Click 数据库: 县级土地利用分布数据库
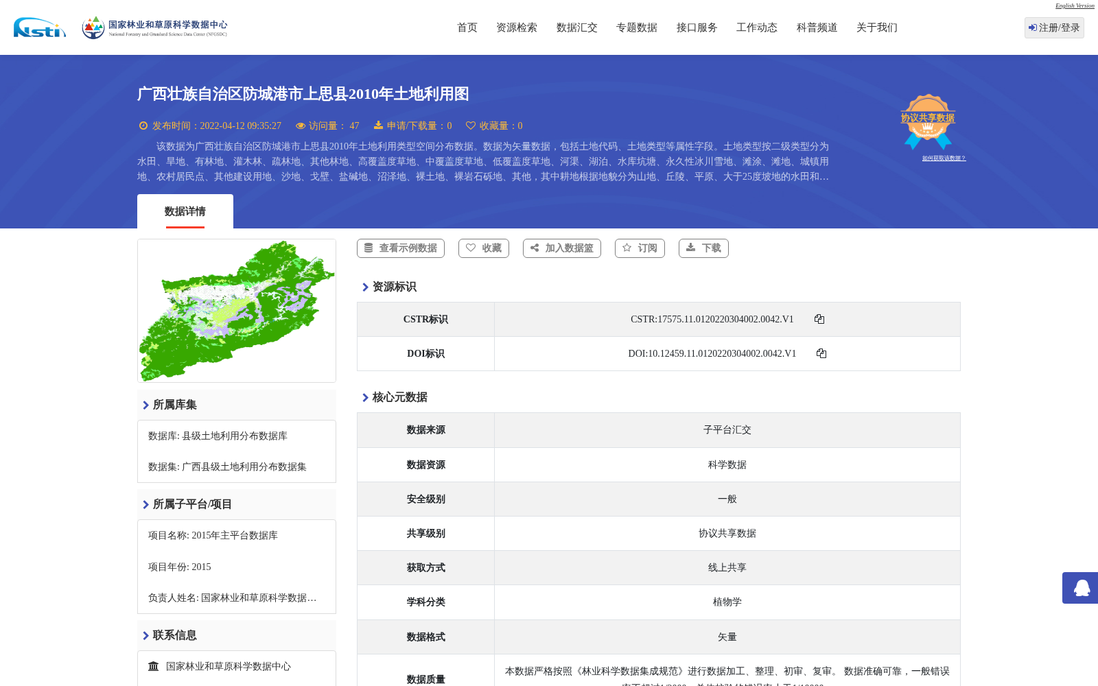1098x686 pixels. pos(218,436)
